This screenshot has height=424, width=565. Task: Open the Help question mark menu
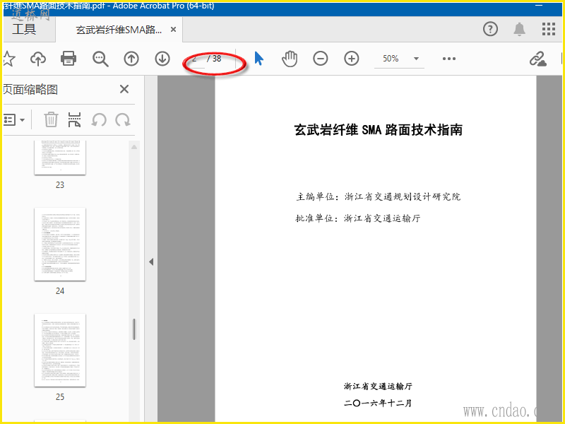pyautogui.click(x=490, y=29)
